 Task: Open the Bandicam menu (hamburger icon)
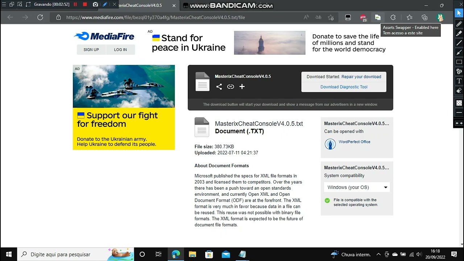4,5
